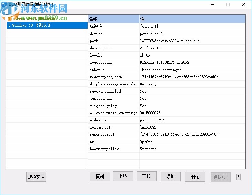Select the nx row name

point(92,142)
